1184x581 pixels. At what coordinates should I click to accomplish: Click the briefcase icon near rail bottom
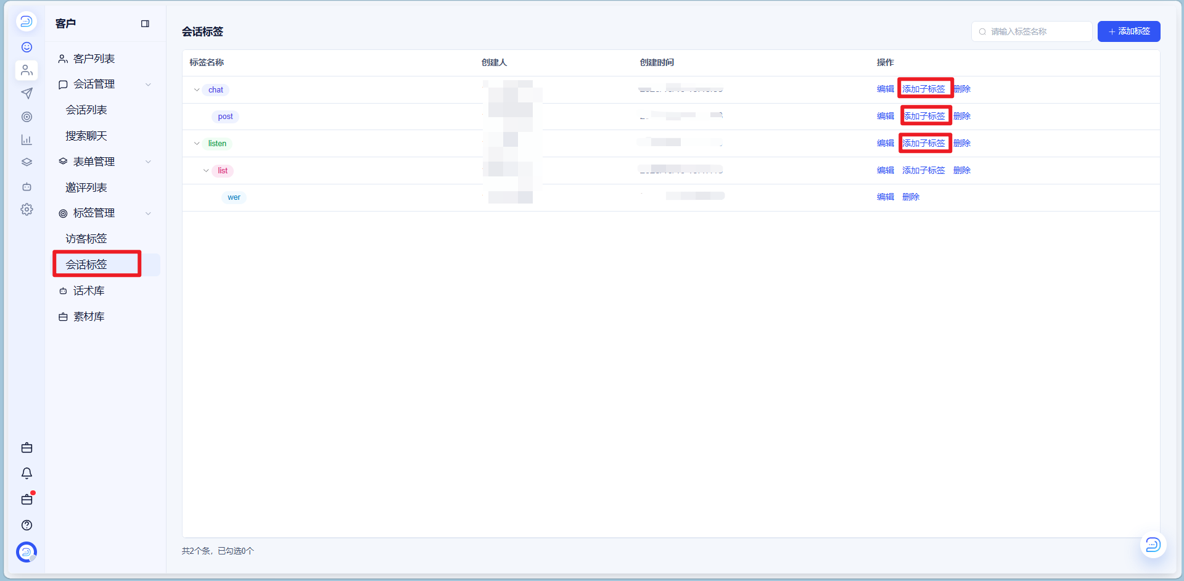tap(27, 448)
